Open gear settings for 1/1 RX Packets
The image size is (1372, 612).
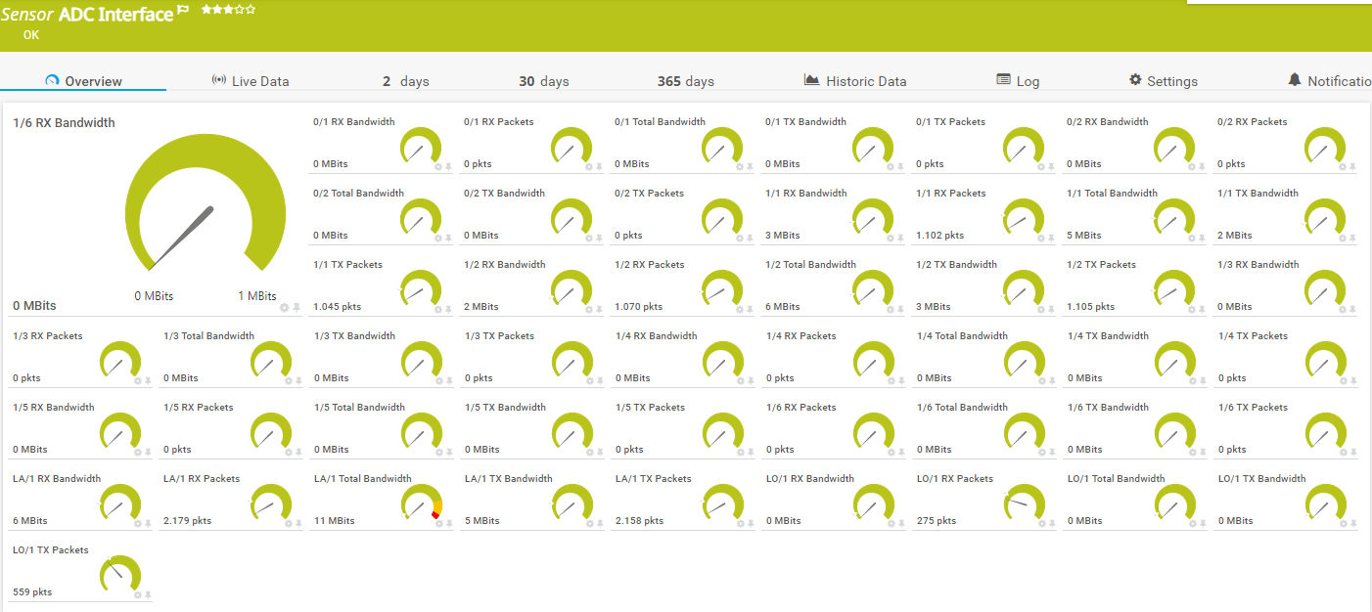pos(1041,239)
